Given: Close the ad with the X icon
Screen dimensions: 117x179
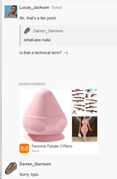Looking at the screenshot, I should click(96, 90).
